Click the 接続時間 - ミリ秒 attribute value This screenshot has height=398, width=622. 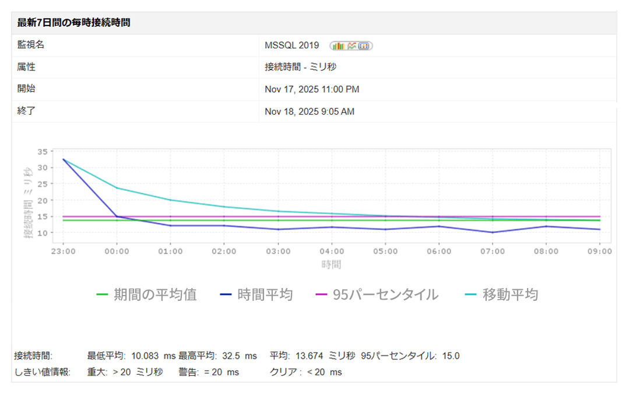point(300,67)
